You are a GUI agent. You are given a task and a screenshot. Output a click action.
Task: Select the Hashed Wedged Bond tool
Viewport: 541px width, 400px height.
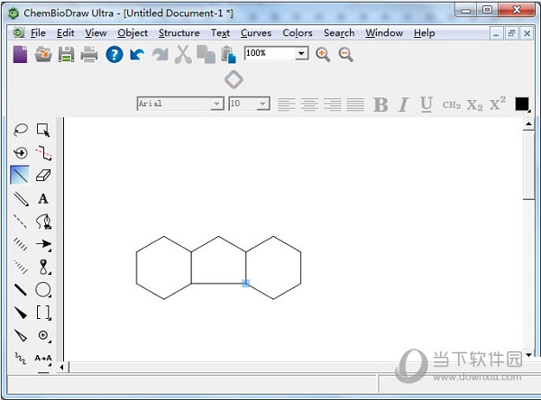tap(21, 267)
